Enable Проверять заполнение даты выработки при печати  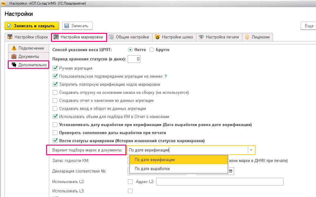[55, 133]
